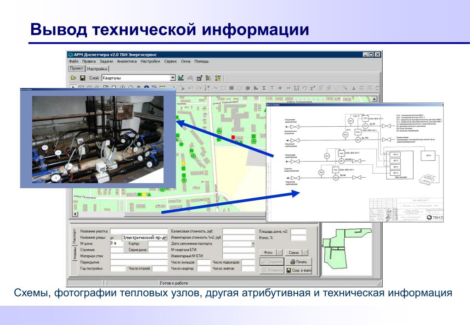Select the filled rectangle drawing tool
The height and width of the screenshot is (325, 470).
[x=232, y=88]
